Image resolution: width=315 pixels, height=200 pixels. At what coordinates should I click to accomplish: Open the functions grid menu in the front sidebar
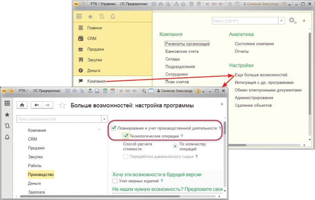pyautogui.click(x=7, y=103)
